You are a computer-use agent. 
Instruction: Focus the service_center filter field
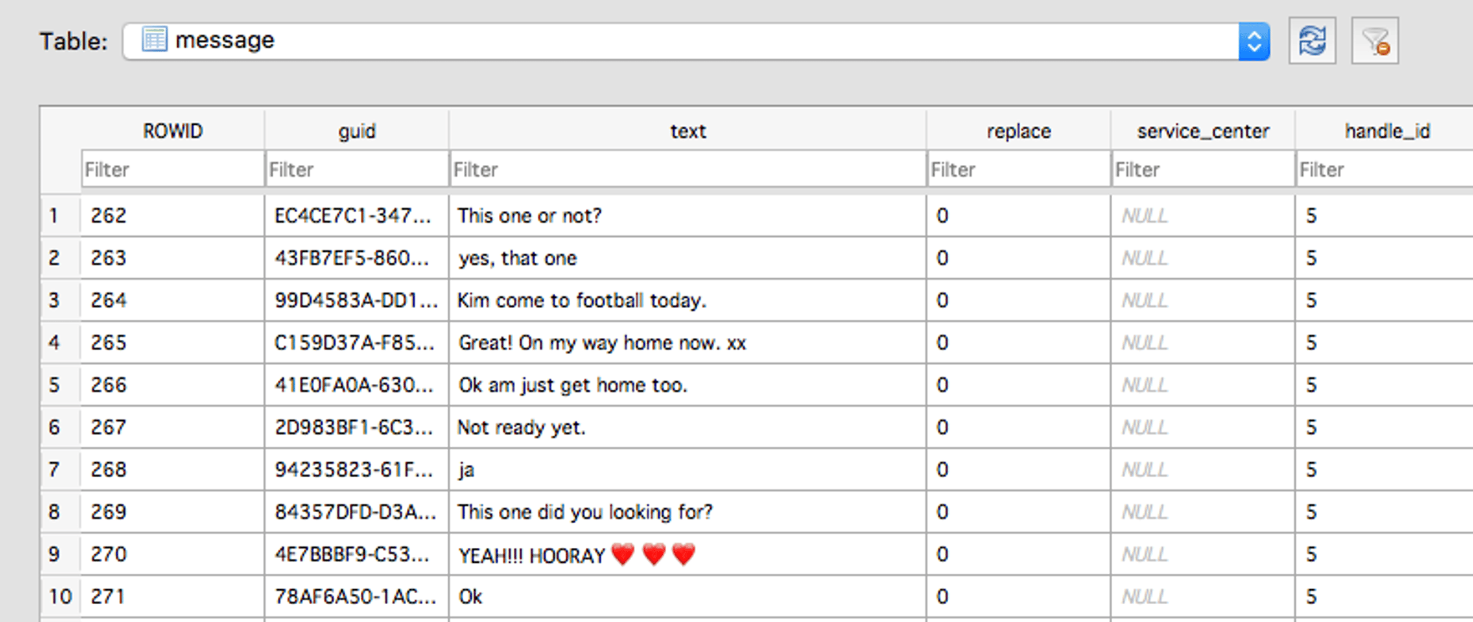tap(1203, 169)
